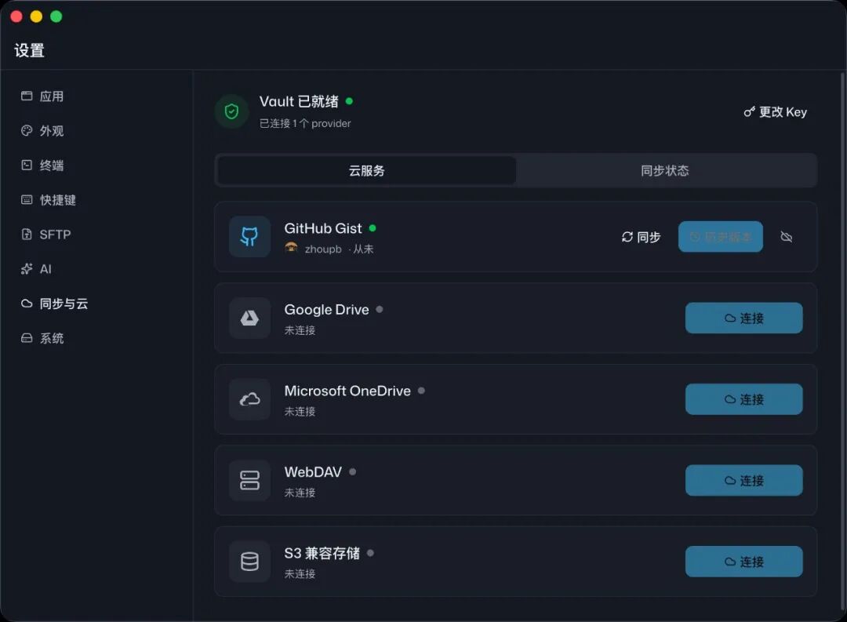Viewport: 847px width, 622px height.
Task: Open the SFTP settings section
Action: [x=46, y=235]
